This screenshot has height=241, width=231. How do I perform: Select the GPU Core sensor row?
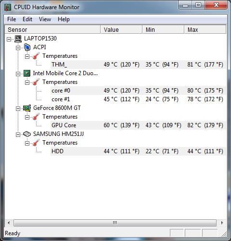(138, 125)
